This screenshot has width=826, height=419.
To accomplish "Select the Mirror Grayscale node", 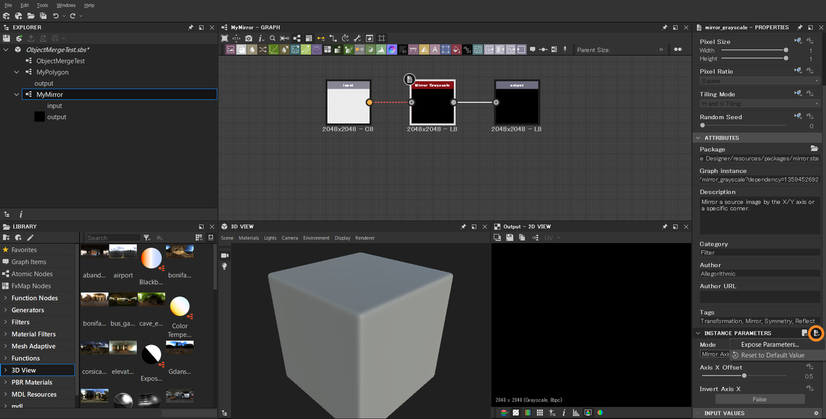I will [x=432, y=103].
